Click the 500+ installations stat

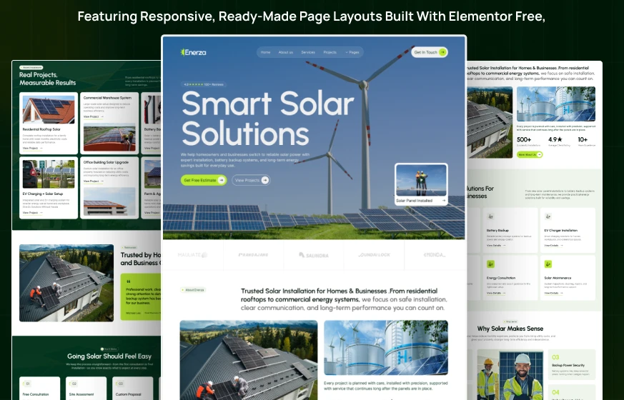(528, 141)
